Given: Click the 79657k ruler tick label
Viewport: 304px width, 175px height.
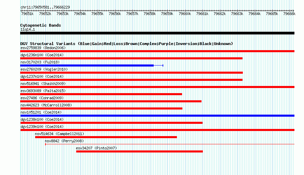Looking at the screenshot, I should (x=132, y=14).
